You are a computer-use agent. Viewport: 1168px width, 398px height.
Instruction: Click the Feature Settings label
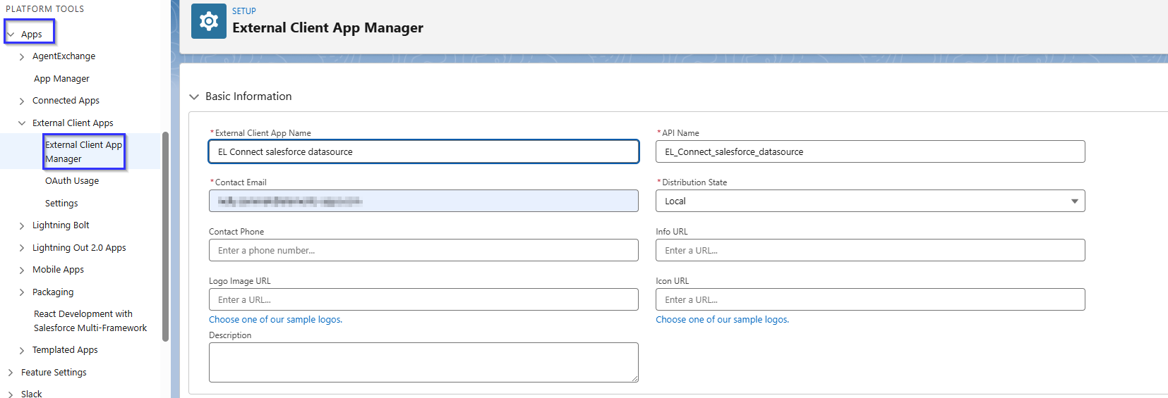[54, 373]
